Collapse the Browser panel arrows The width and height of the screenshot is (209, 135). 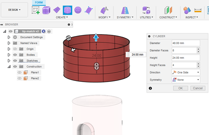(2, 24)
